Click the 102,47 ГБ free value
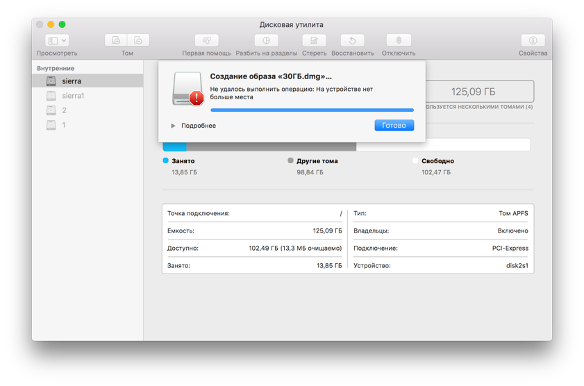The height and width of the screenshot is (386, 584). point(436,172)
